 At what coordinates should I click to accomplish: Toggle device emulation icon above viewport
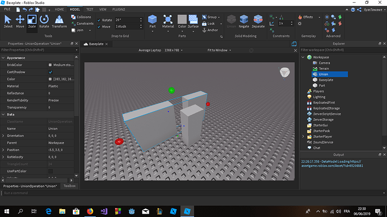294,44
